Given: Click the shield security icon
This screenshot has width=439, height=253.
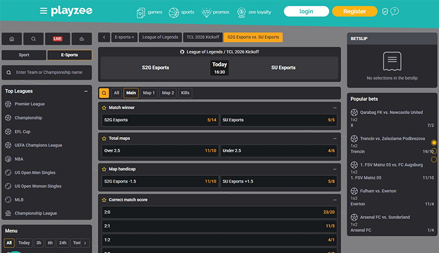Looking at the screenshot, I should click(385, 12).
